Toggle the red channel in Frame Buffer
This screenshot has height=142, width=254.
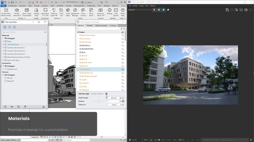click(x=154, y=10)
